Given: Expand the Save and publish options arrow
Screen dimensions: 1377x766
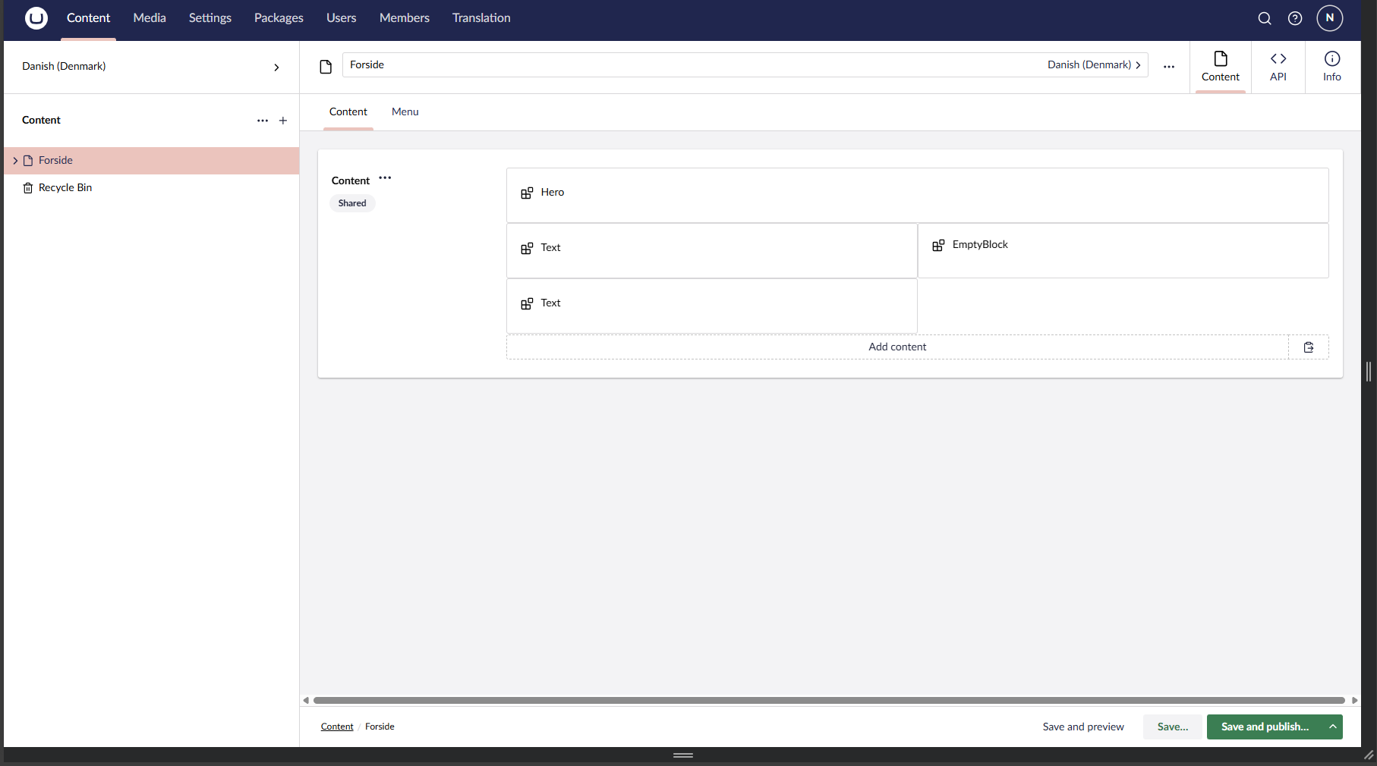Looking at the screenshot, I should [x=1332, y=727].
